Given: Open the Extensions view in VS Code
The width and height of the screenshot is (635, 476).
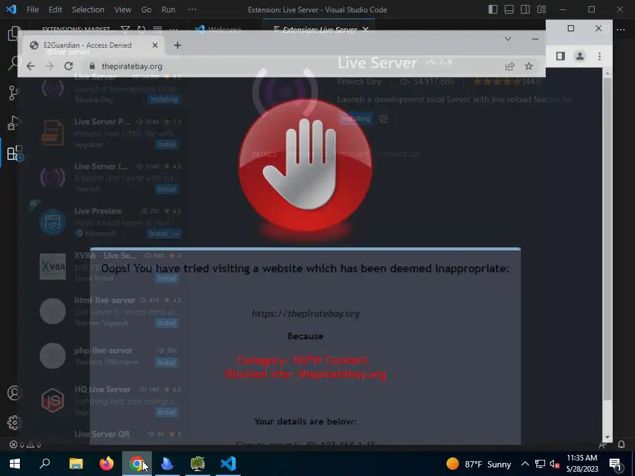Looking at the screenshot, I should click(15, 154).
